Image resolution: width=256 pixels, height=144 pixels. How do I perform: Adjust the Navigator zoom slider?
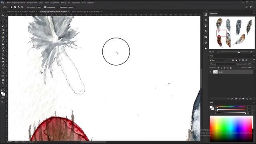point(239,52)
